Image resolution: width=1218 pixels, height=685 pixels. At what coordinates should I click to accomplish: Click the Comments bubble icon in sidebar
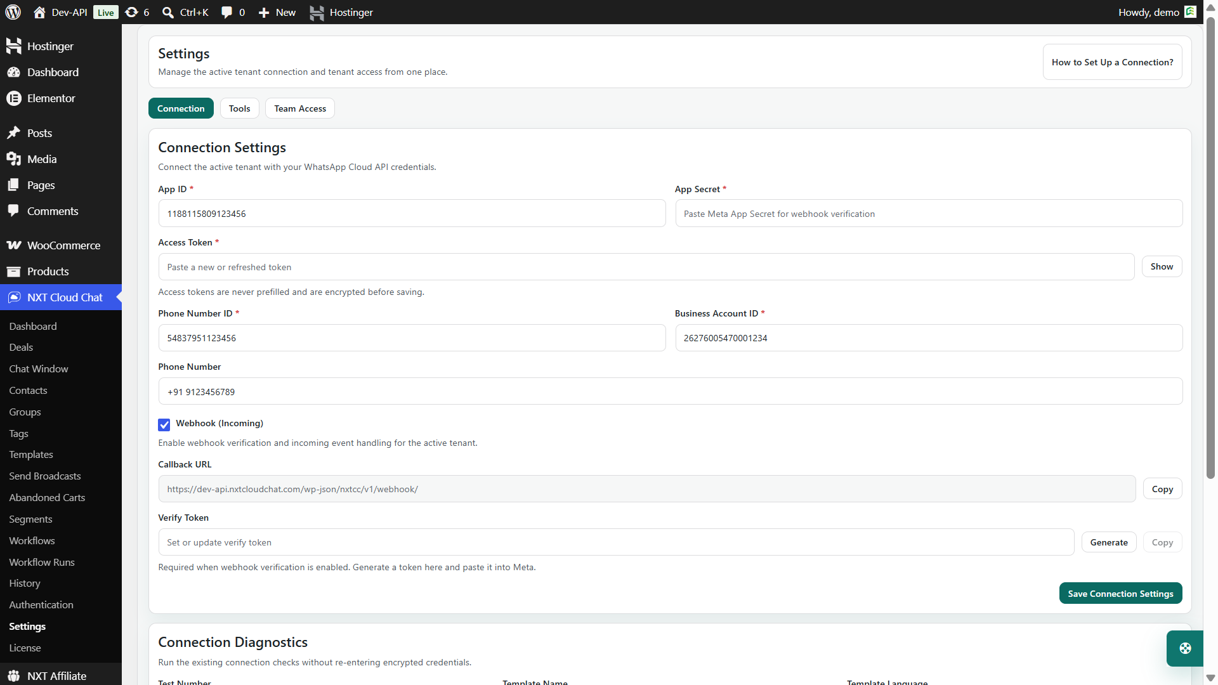coord(14,211)
